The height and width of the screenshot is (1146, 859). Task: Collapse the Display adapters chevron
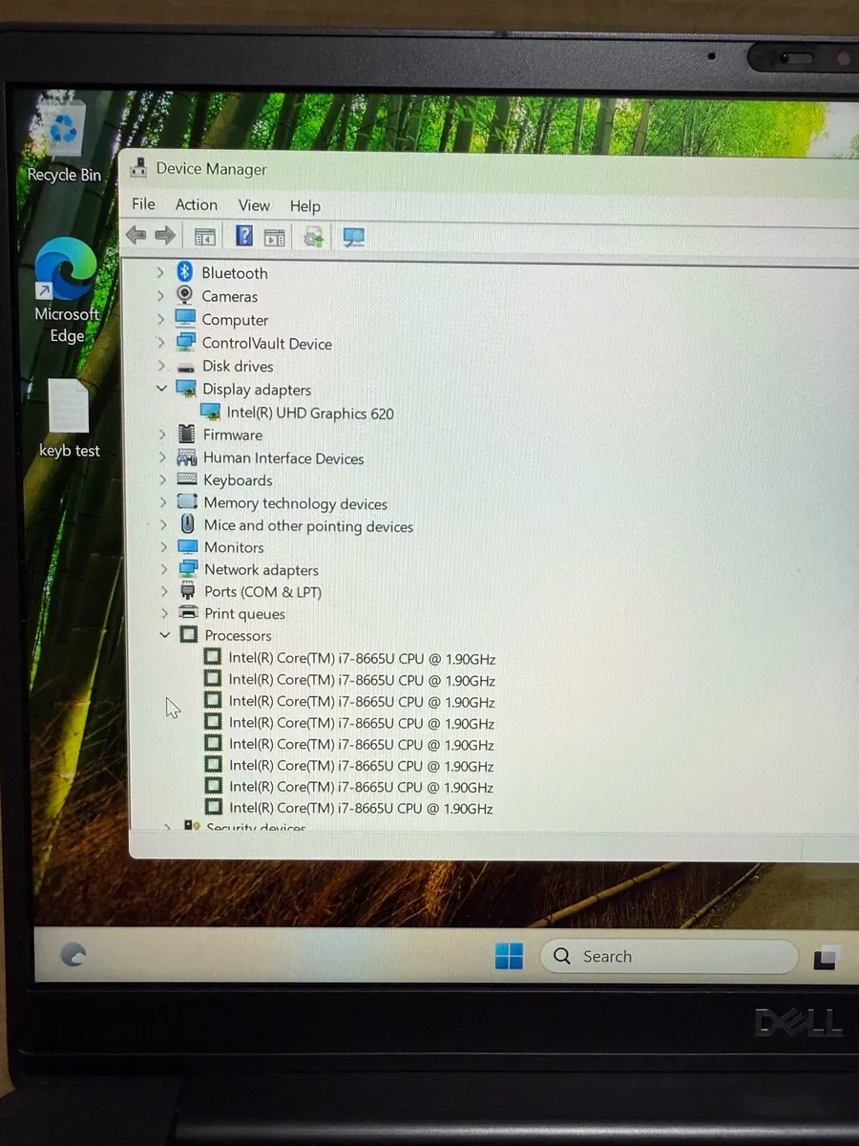[x=161, y=389]
